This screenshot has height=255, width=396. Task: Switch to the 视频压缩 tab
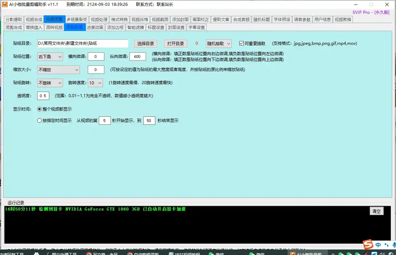point(140,20)
